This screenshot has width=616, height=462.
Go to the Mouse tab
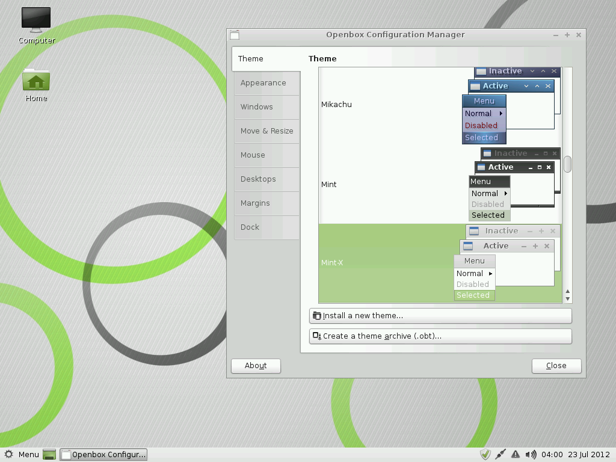pos(267,155)
